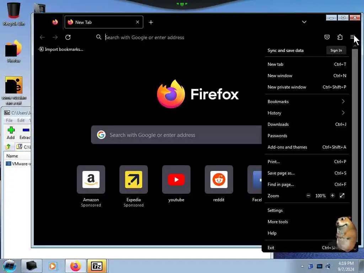Click Add button in 7-Zip window
The height and width of the screenshot is (273, 364).
[x=11, y=133]
